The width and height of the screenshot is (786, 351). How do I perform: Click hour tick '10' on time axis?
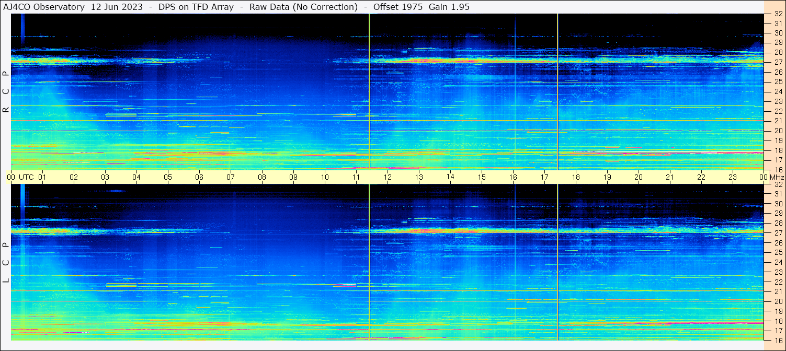[325, 177]
